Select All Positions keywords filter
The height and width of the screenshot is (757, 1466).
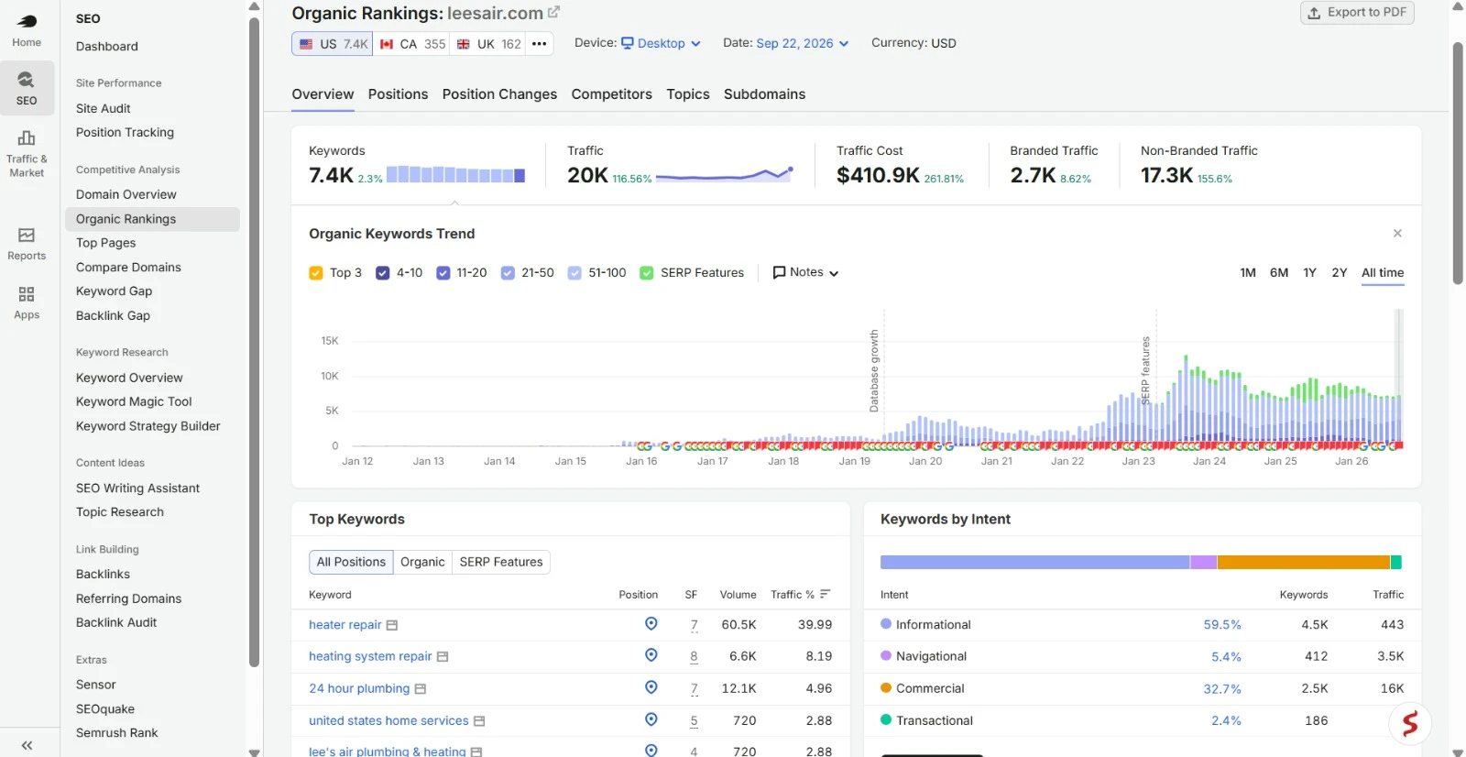(x=351, y=562)
